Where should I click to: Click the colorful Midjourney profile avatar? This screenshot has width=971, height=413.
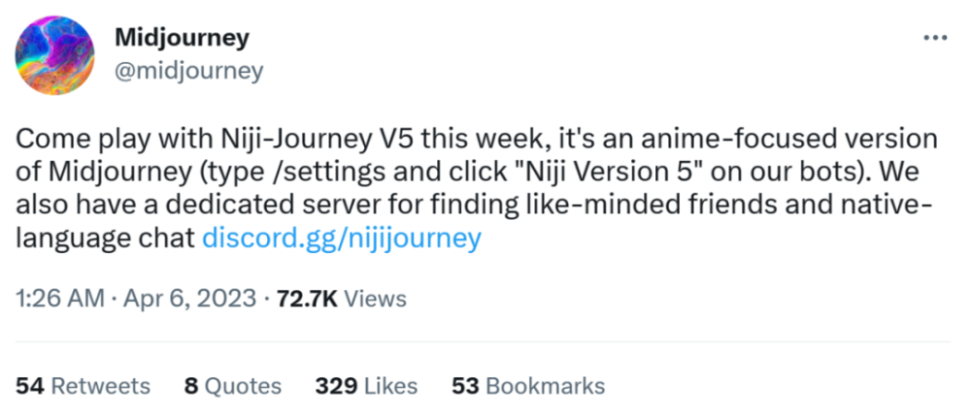54,55
